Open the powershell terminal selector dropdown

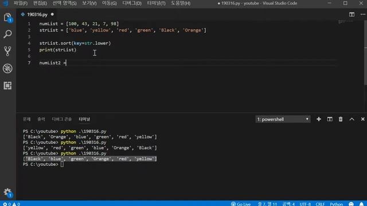283,119
